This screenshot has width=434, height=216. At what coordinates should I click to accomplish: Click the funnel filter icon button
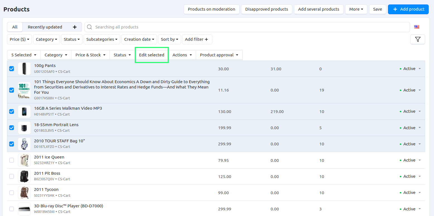tap(418, 39)
